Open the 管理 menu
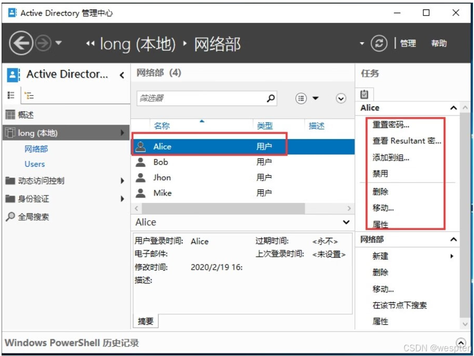 (408, 43)
